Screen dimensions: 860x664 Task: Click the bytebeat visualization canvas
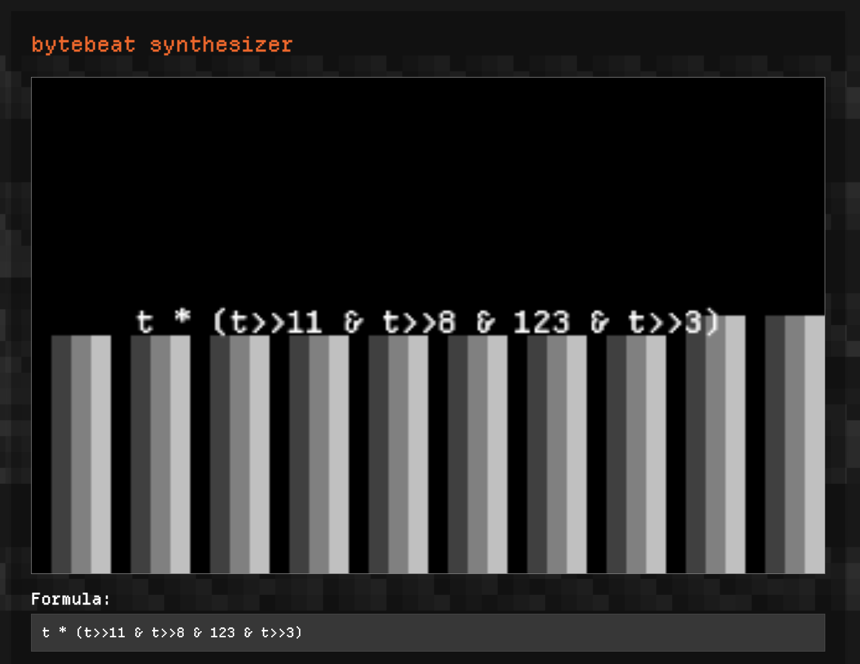pyautogui.click(x=428, y=325)
